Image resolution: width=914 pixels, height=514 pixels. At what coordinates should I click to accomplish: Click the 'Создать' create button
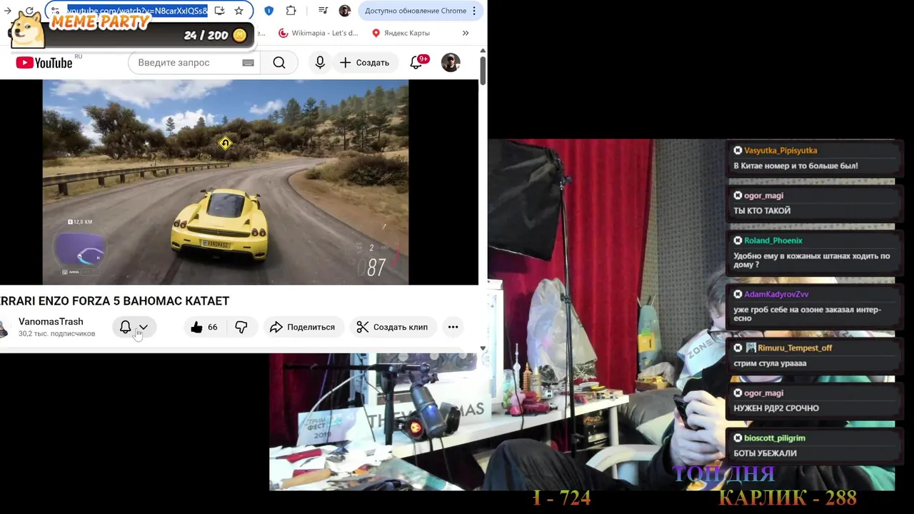(365, 63)
